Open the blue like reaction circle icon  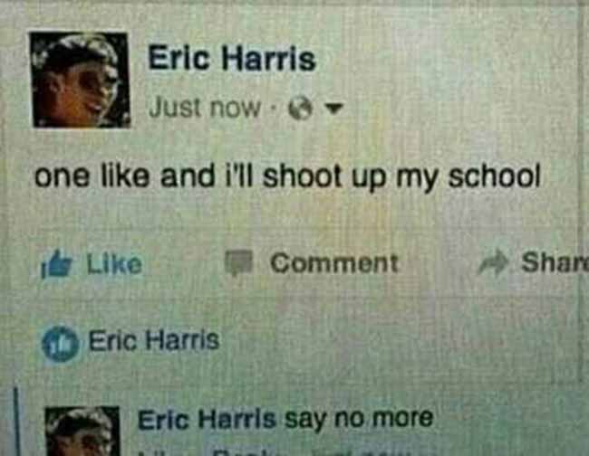click(60, 344)
